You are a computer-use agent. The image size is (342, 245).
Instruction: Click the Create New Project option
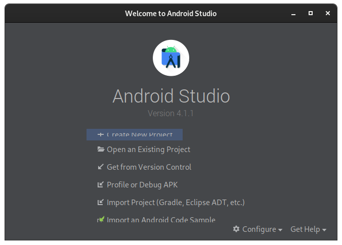(x=135, y=134)
